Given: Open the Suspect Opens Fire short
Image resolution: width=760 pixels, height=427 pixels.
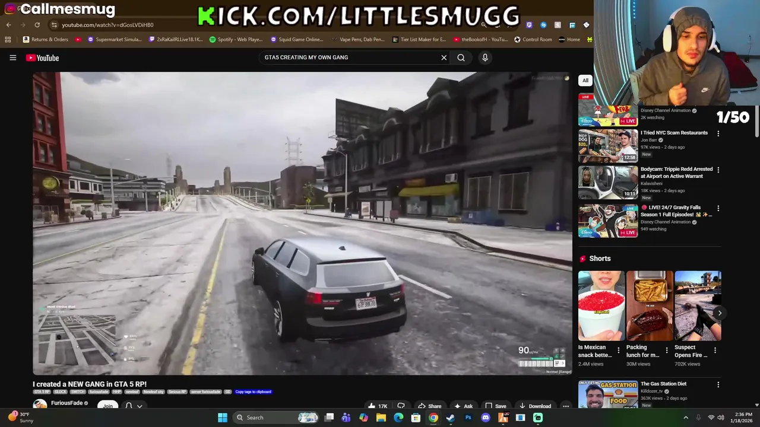Looking at the screenshot, I should tap(698, 306).
